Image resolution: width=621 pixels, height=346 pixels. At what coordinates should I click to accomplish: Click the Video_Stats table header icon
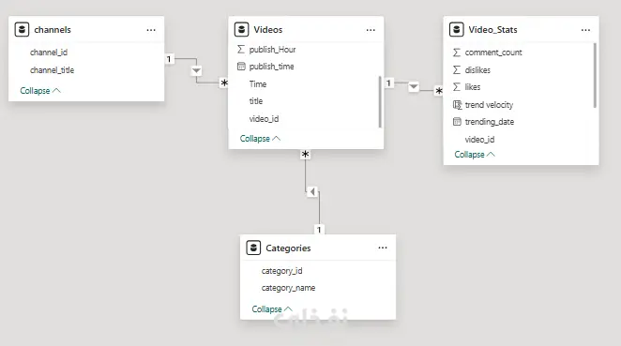click(x=456, y=30)
